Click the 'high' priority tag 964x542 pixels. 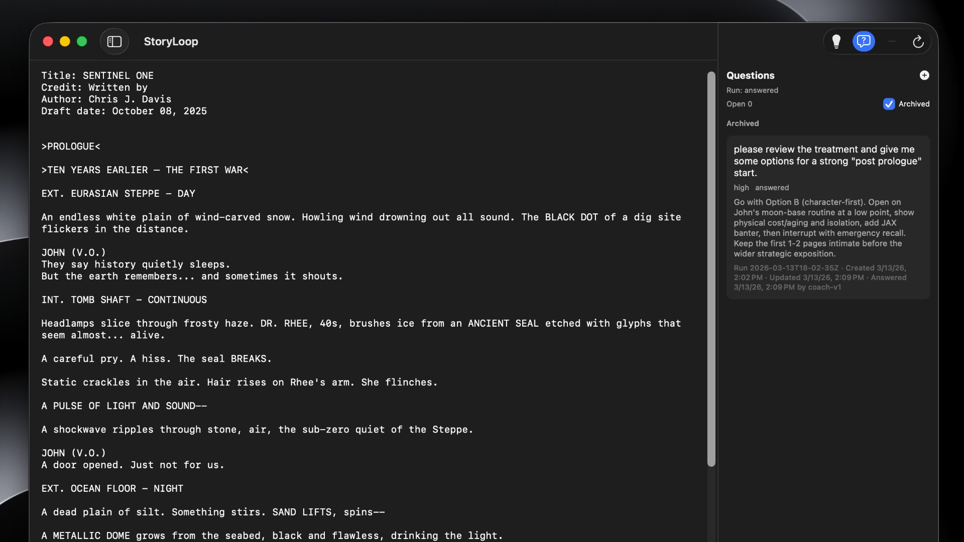click(741, 188)
